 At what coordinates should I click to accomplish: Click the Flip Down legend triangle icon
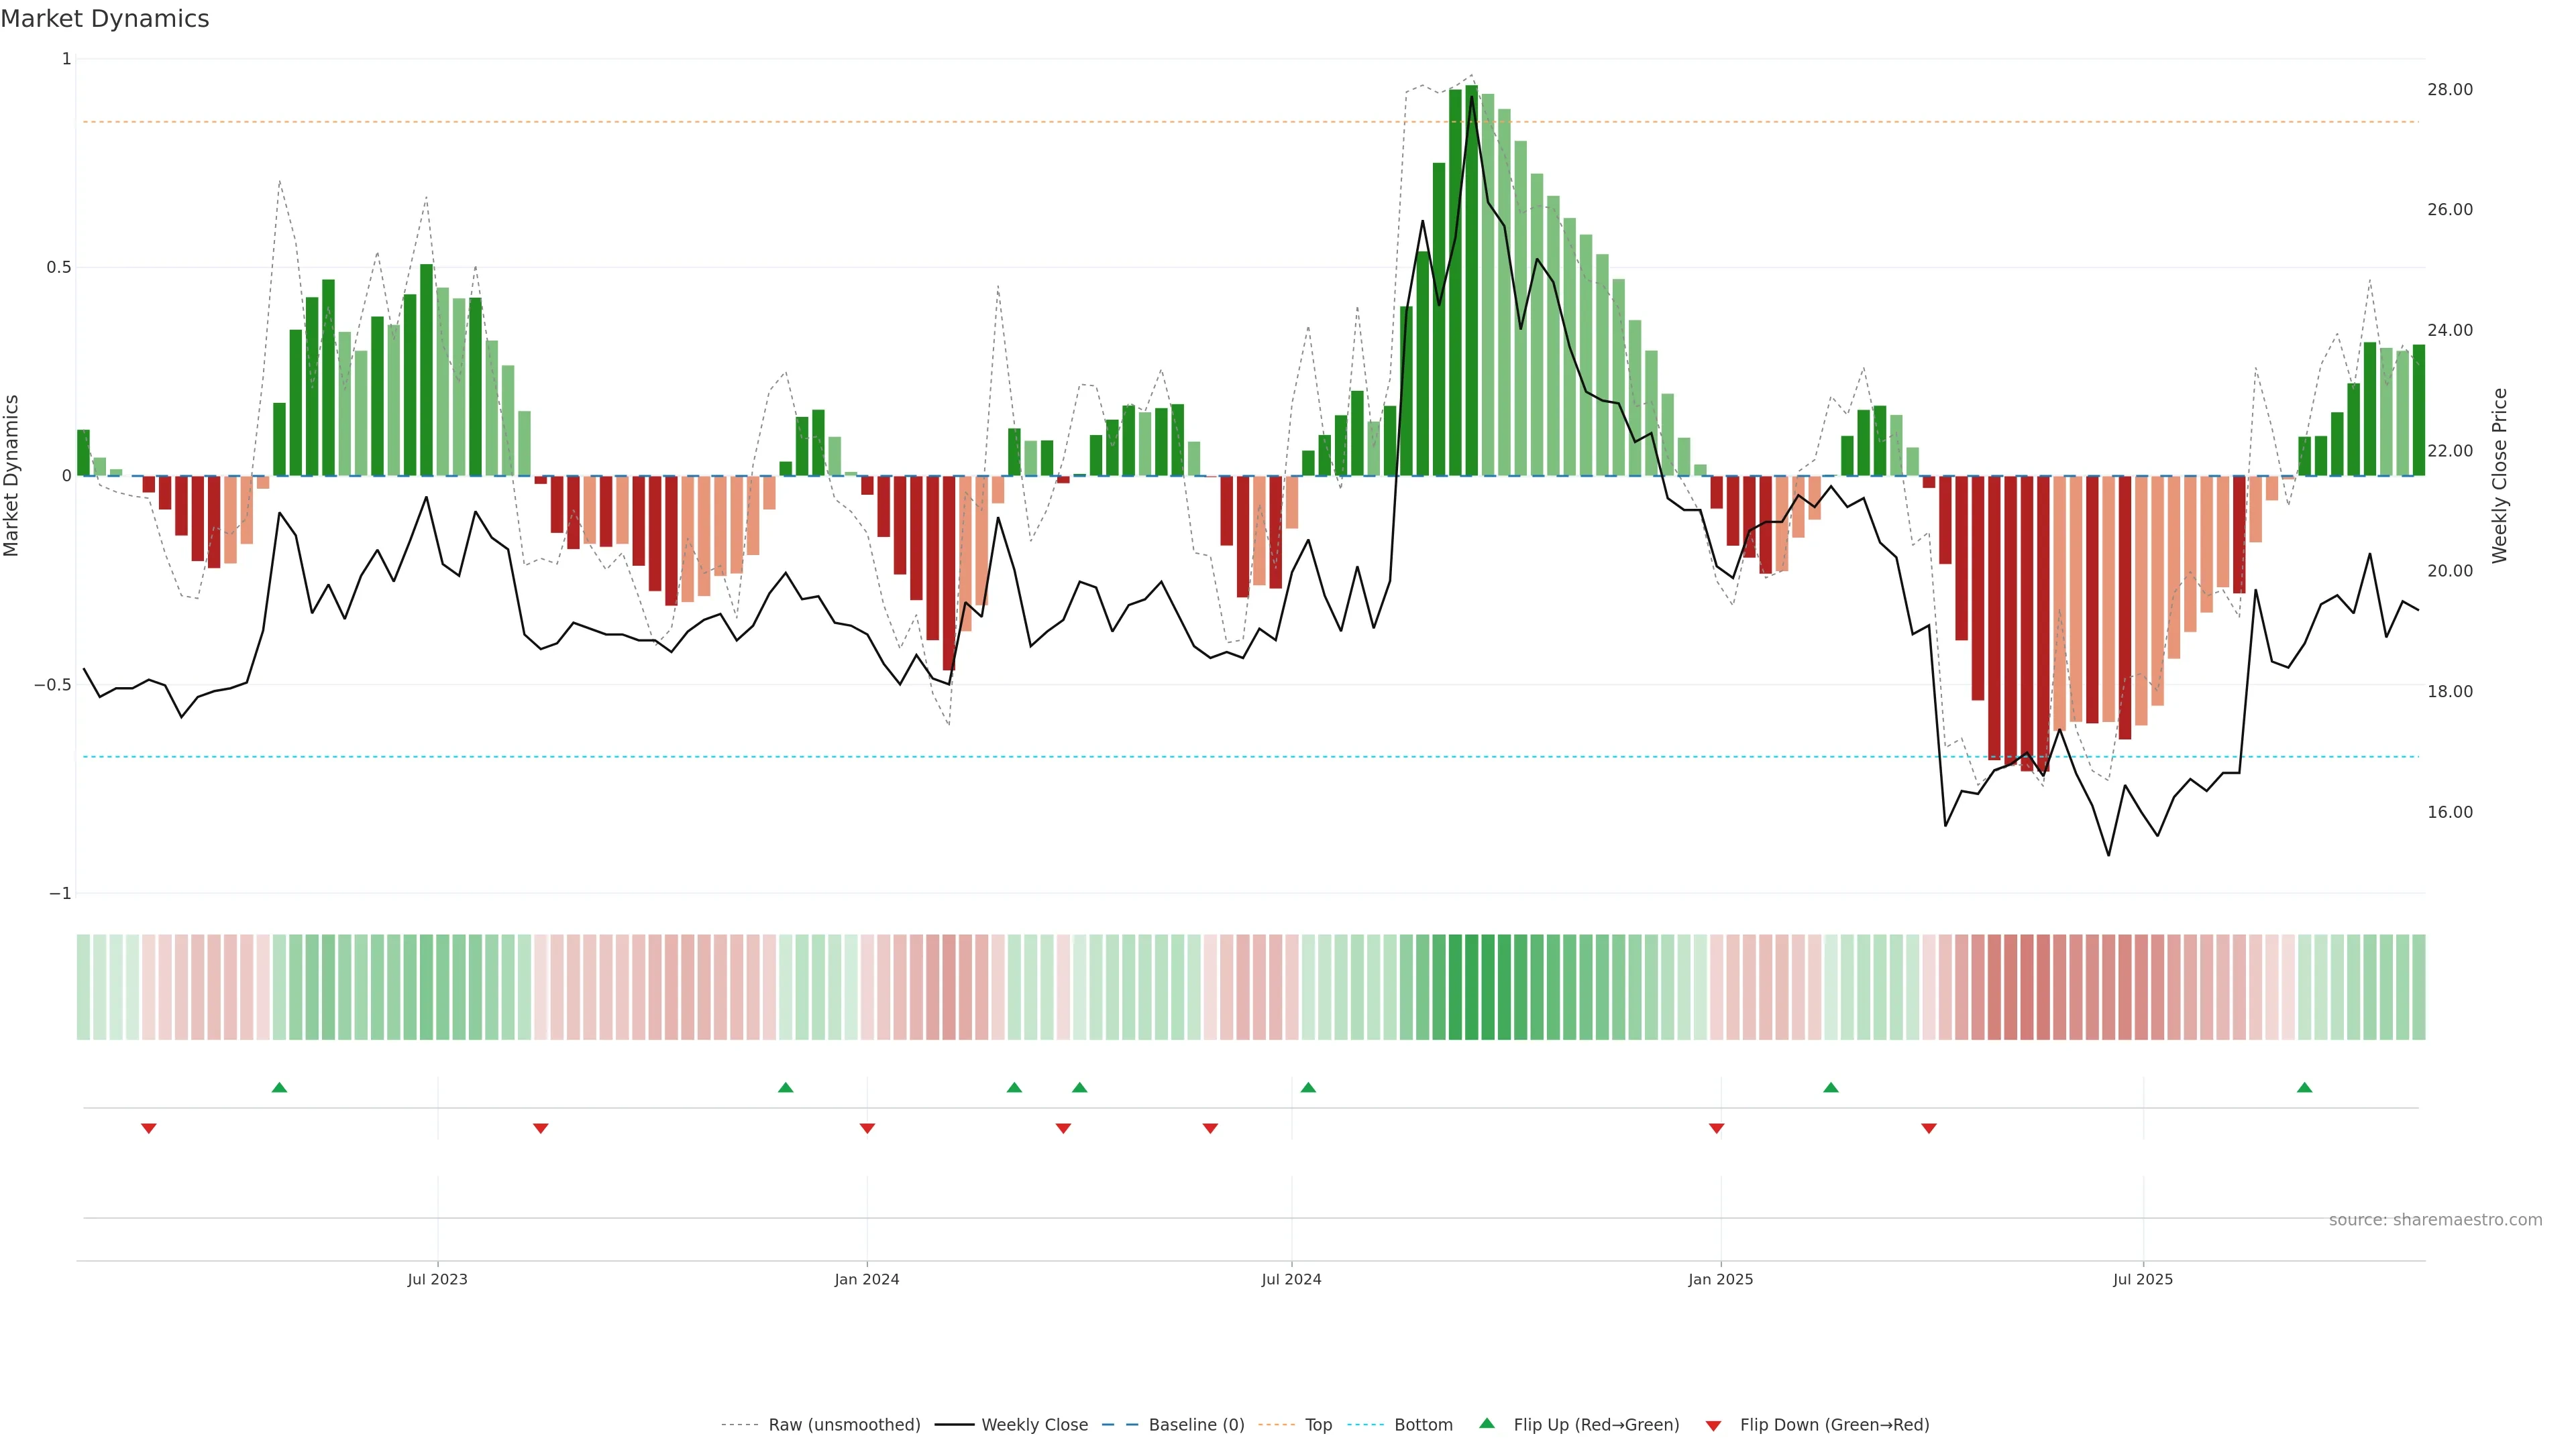click(x=1713, y=1426)
